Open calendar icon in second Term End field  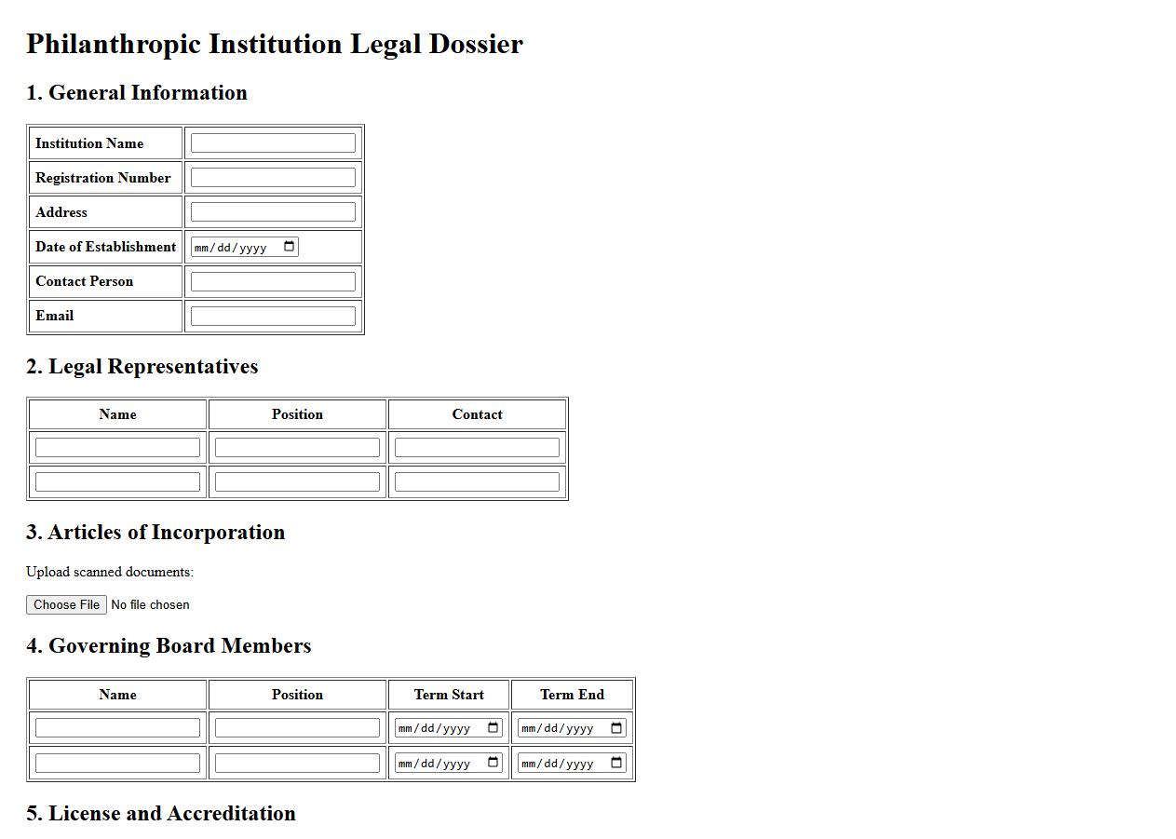616,763
